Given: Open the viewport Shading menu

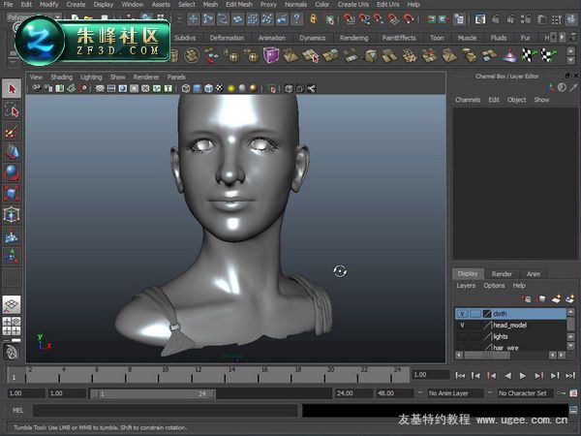Looking at the screenshot, I should (x=62, y=77).
